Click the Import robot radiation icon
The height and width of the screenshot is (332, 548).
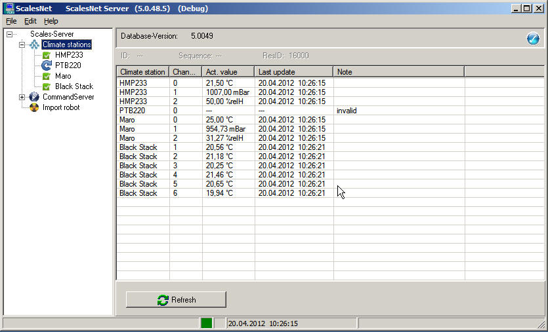click(34, 107)
